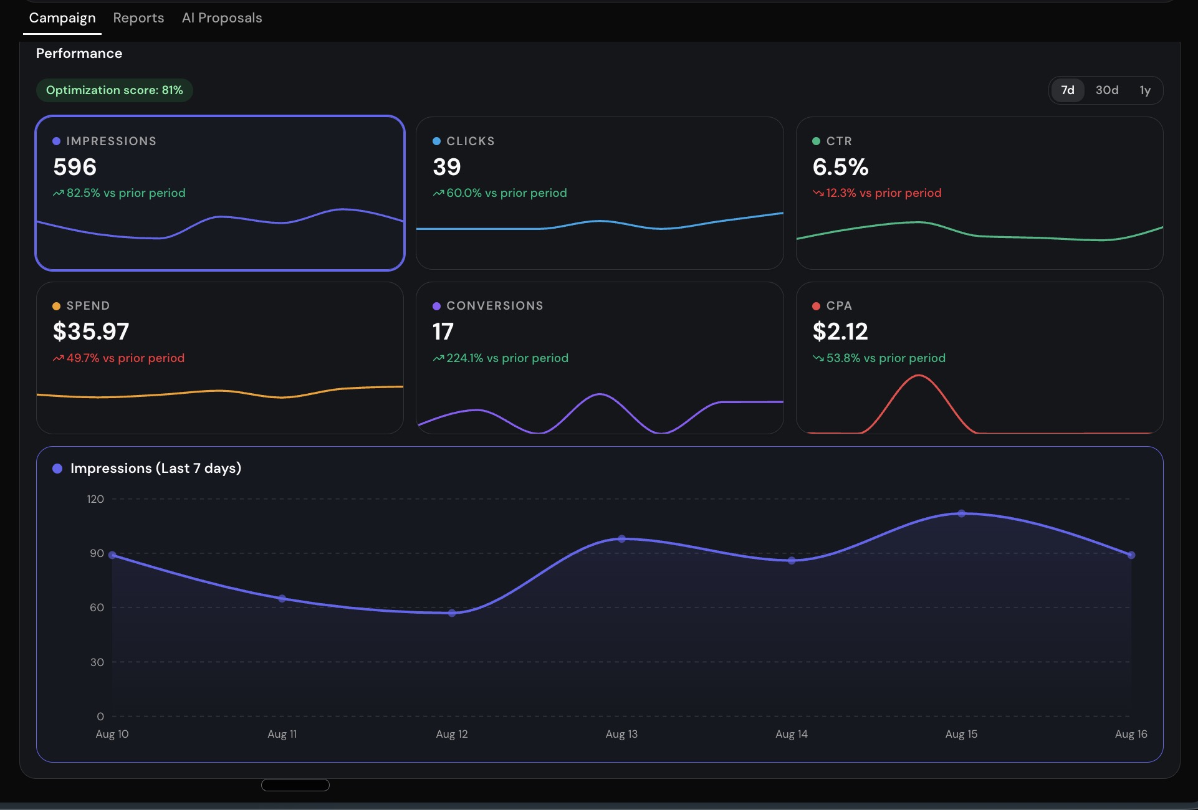1198x810 pixels.
Task: Click the Impressions (Last 7 days) title
Action: tap(156, 469)
